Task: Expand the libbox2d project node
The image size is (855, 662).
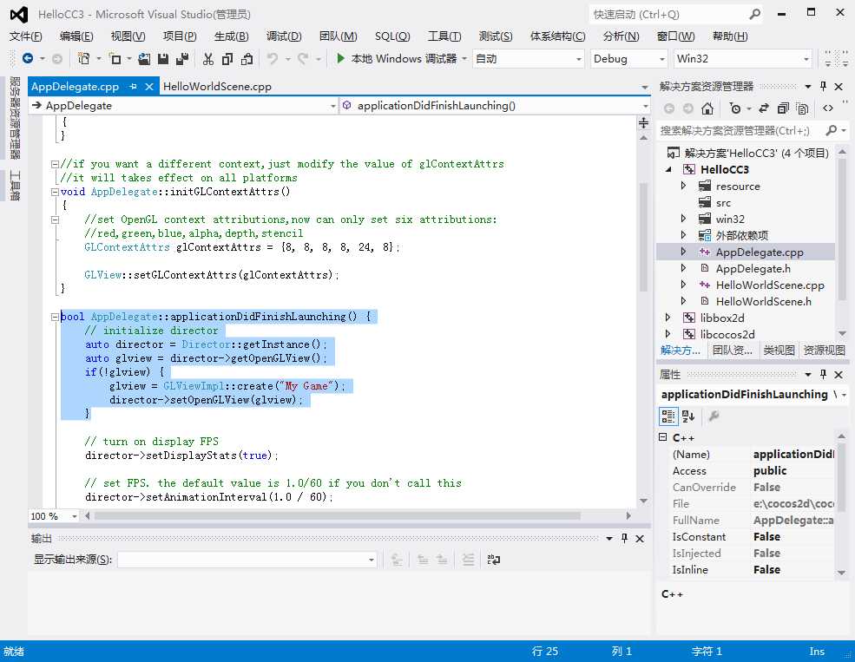Action: [668, 317]
